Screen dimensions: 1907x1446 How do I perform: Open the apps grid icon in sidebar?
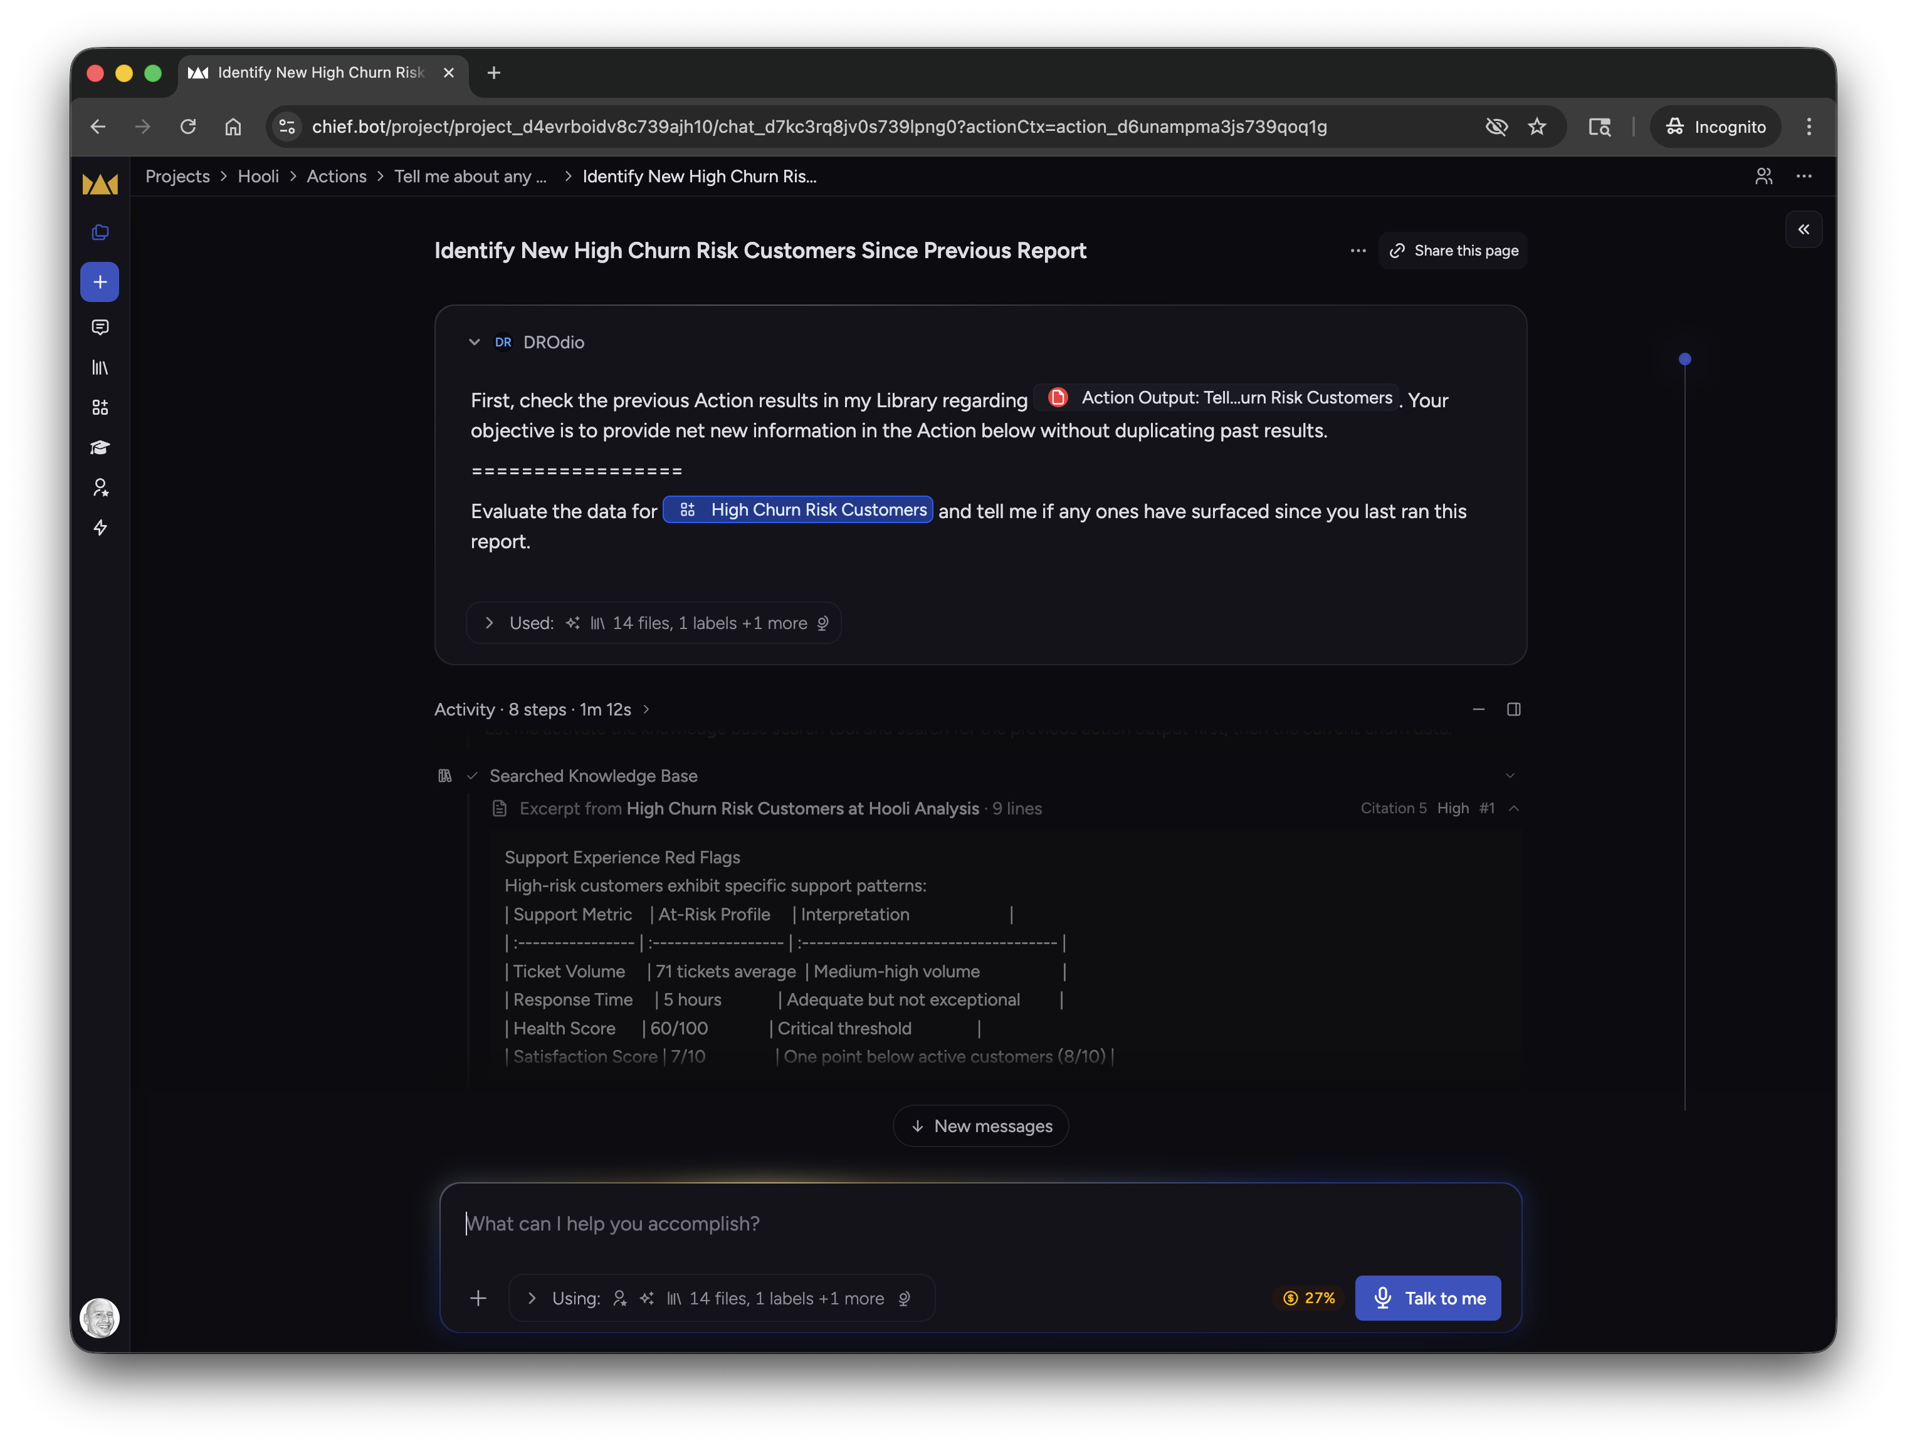pyautogui.click(x=100, y=408)
